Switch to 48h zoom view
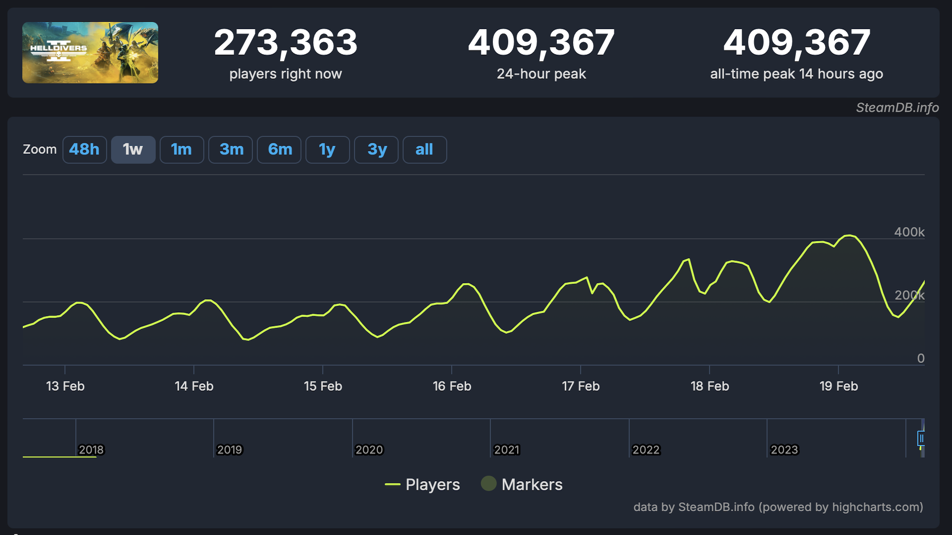This screenshot has width=952, height=535. tap(85, 149)
